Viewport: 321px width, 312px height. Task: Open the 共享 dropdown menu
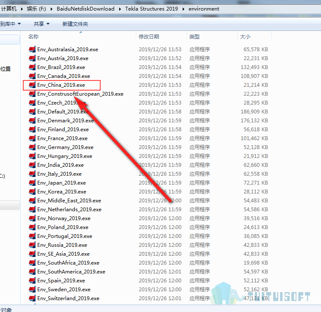41,24
